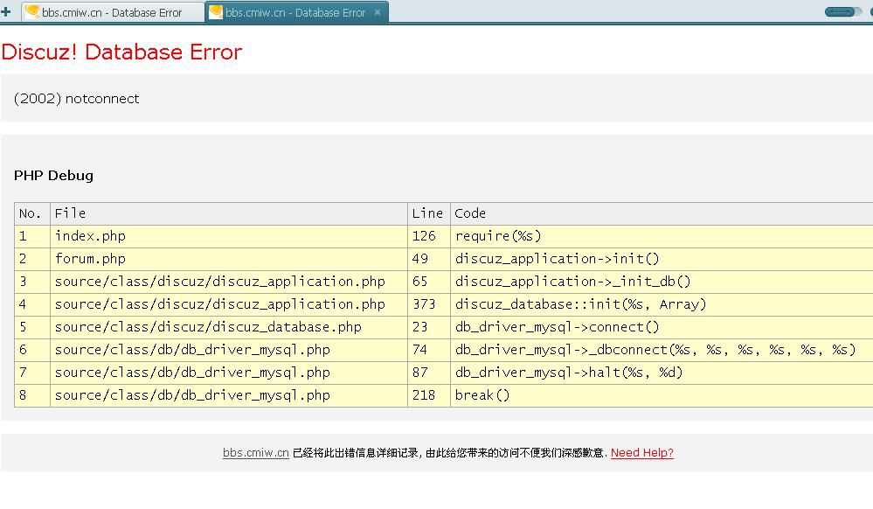Image resolution: width=873 pixels, height=509 pixels.
Task: Click the line number 218 cell
Action: point(429,395)
